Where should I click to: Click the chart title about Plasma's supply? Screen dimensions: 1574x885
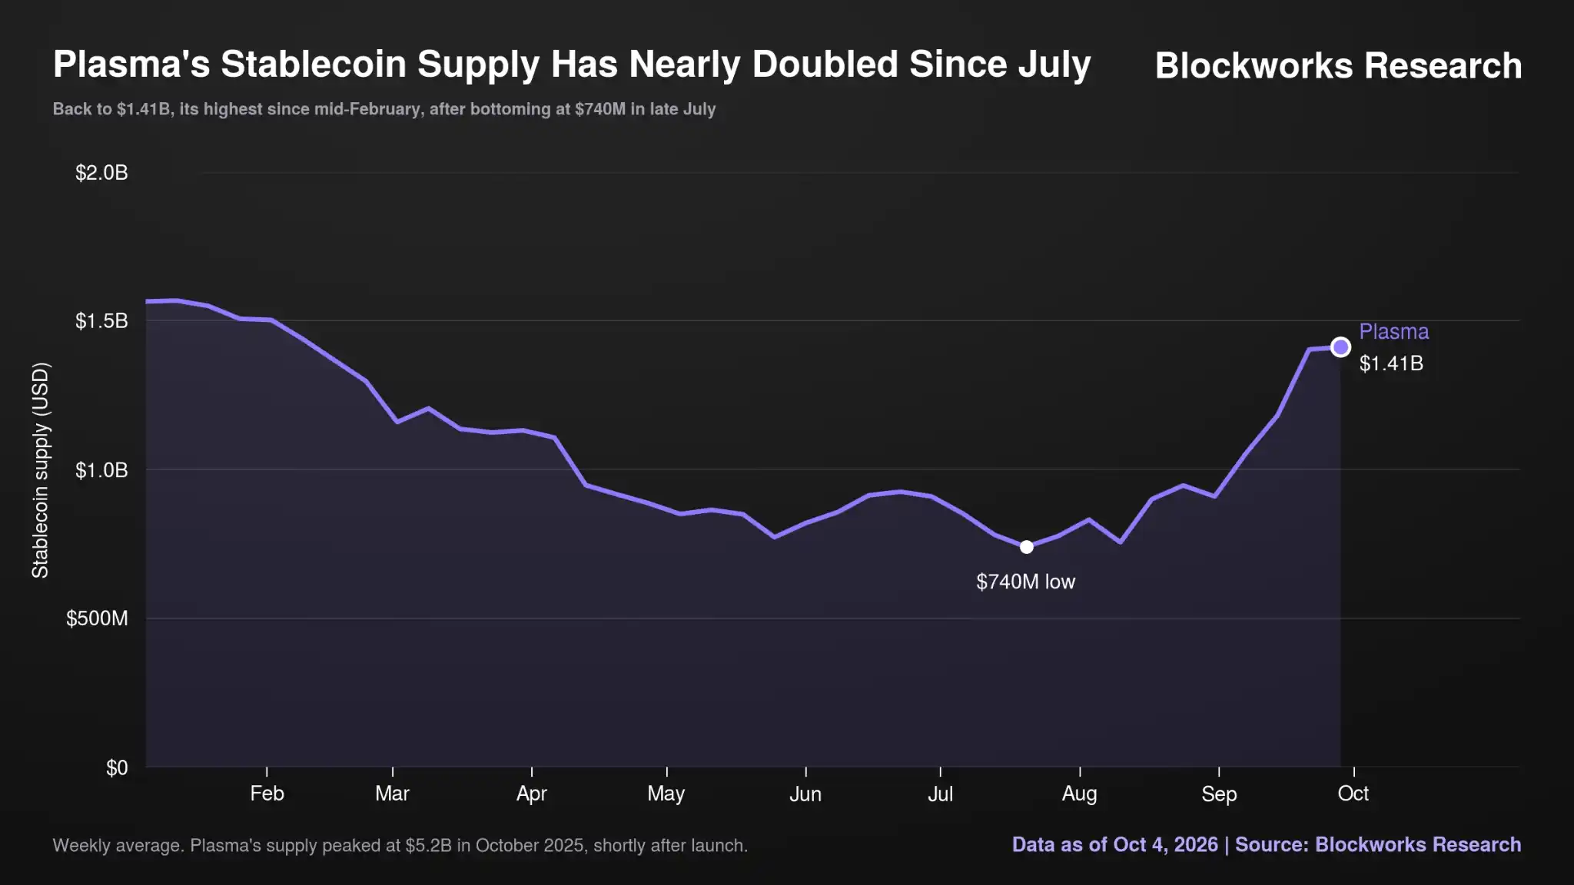pyautogui.click(x=572, y=65)
